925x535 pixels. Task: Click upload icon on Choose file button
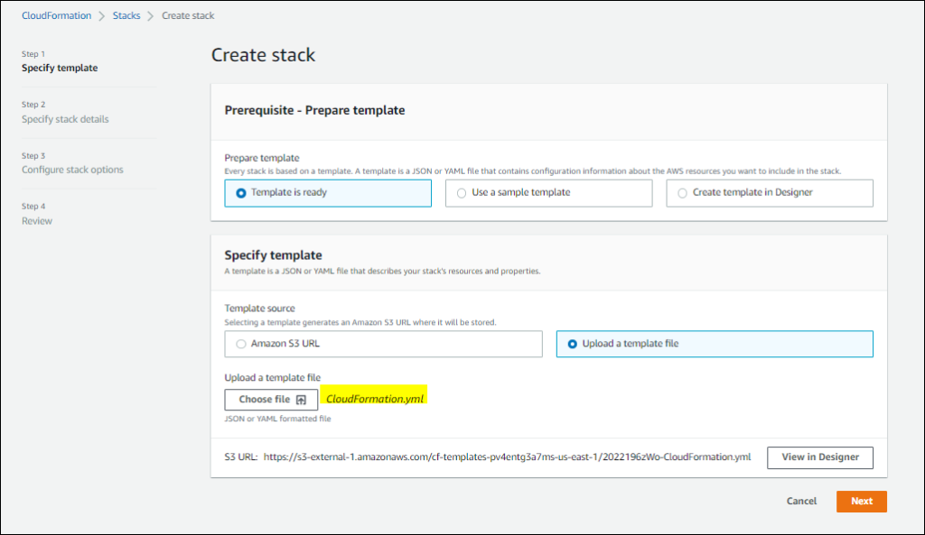pos(302,400)
